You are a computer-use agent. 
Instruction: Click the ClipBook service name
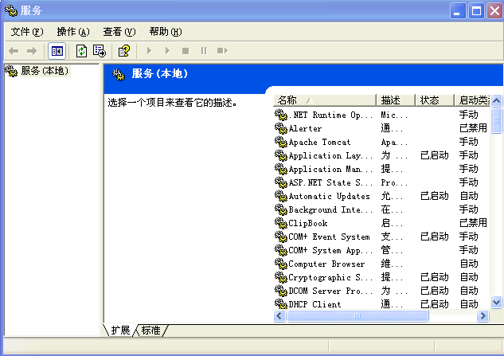coord(308,223)
